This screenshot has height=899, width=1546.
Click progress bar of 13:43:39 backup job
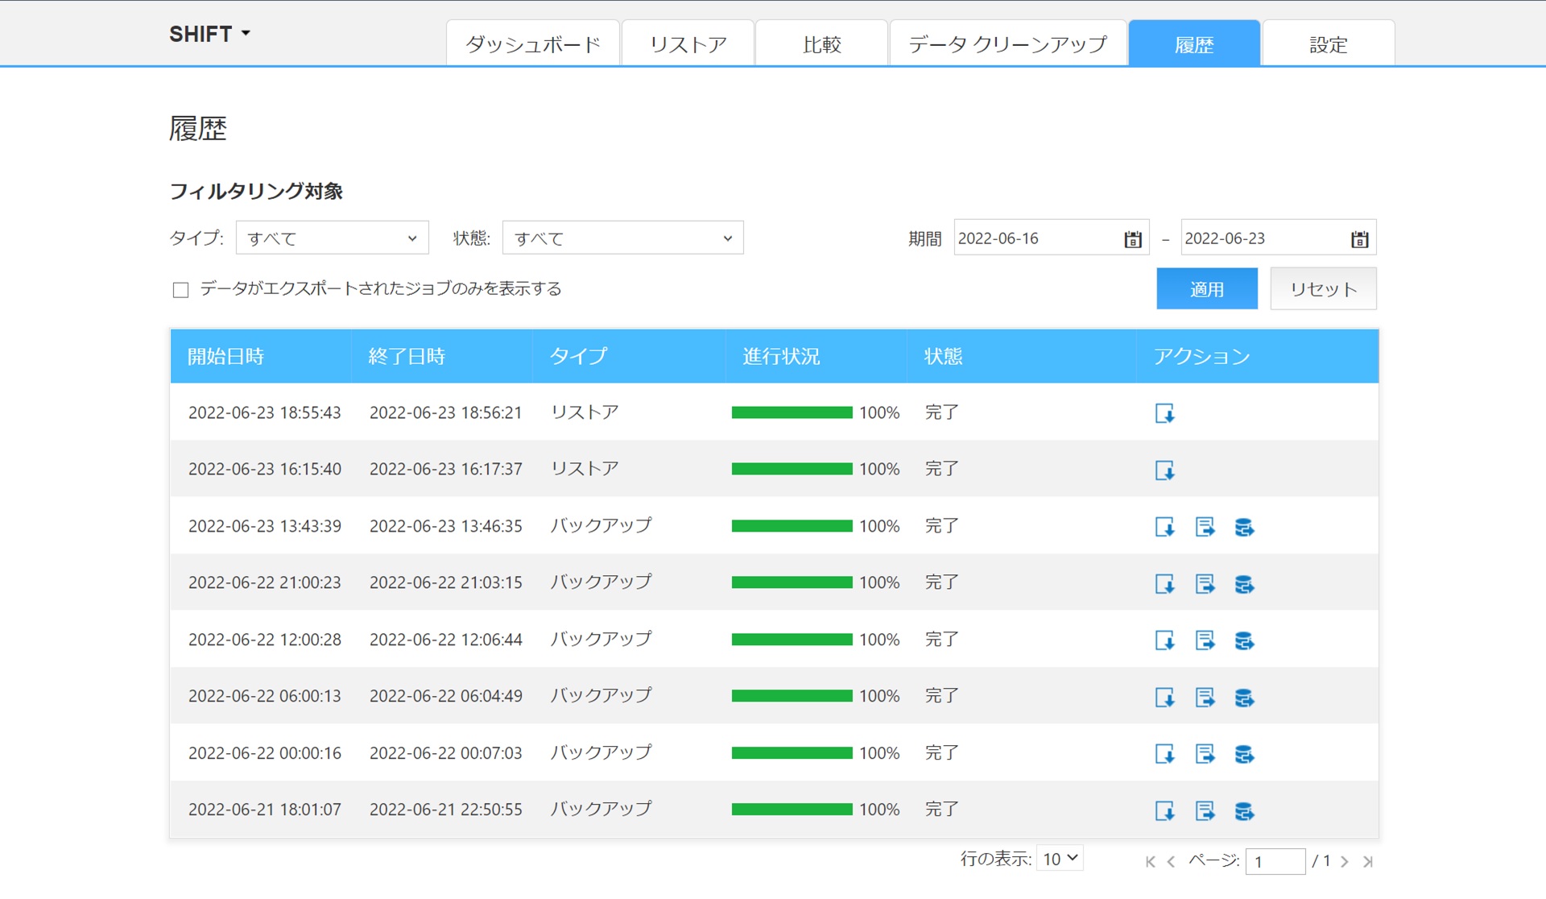click(792, 526)
